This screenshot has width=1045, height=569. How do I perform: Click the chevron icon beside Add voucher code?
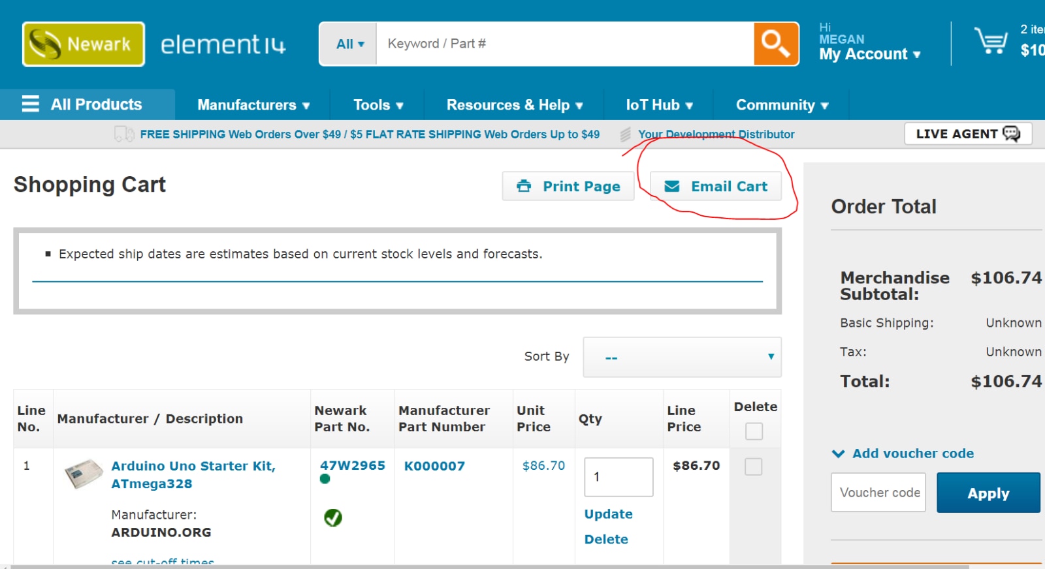click(838, 454)
